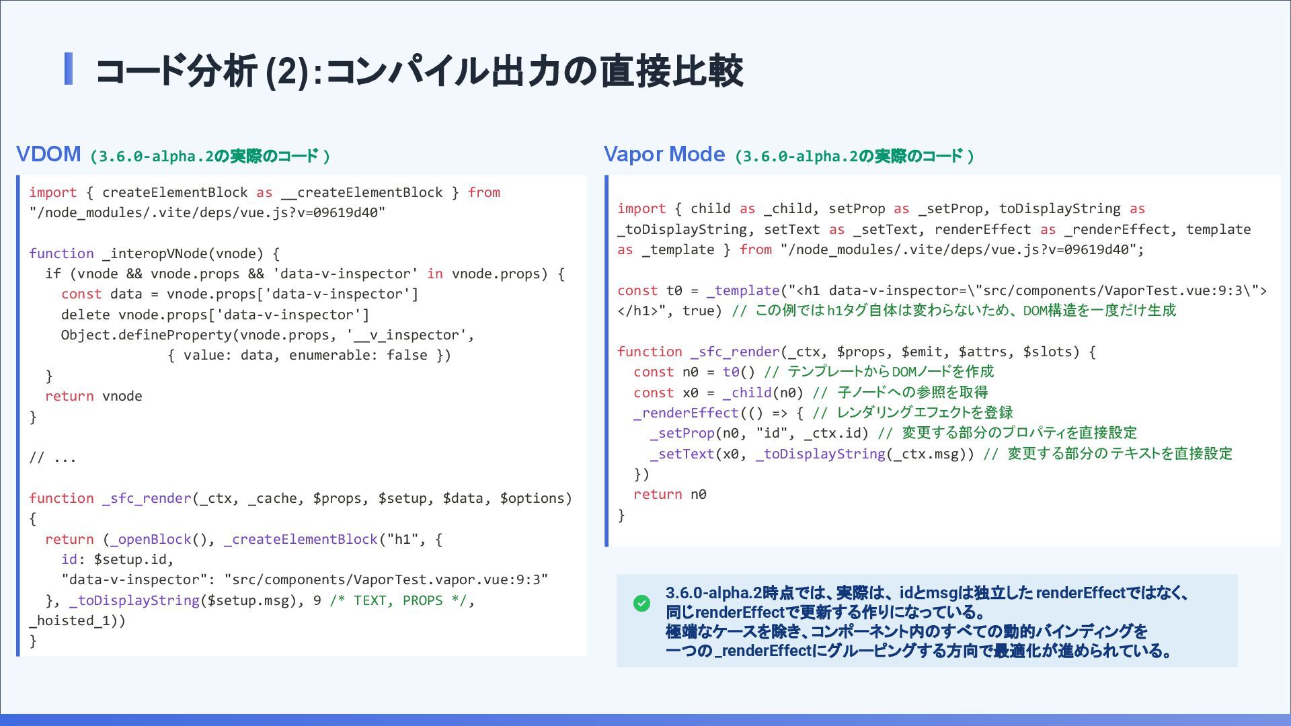Click the blue summary note text box
Image resolution: width=1291 pixels, height=726 pixels.
coord(927,621)
